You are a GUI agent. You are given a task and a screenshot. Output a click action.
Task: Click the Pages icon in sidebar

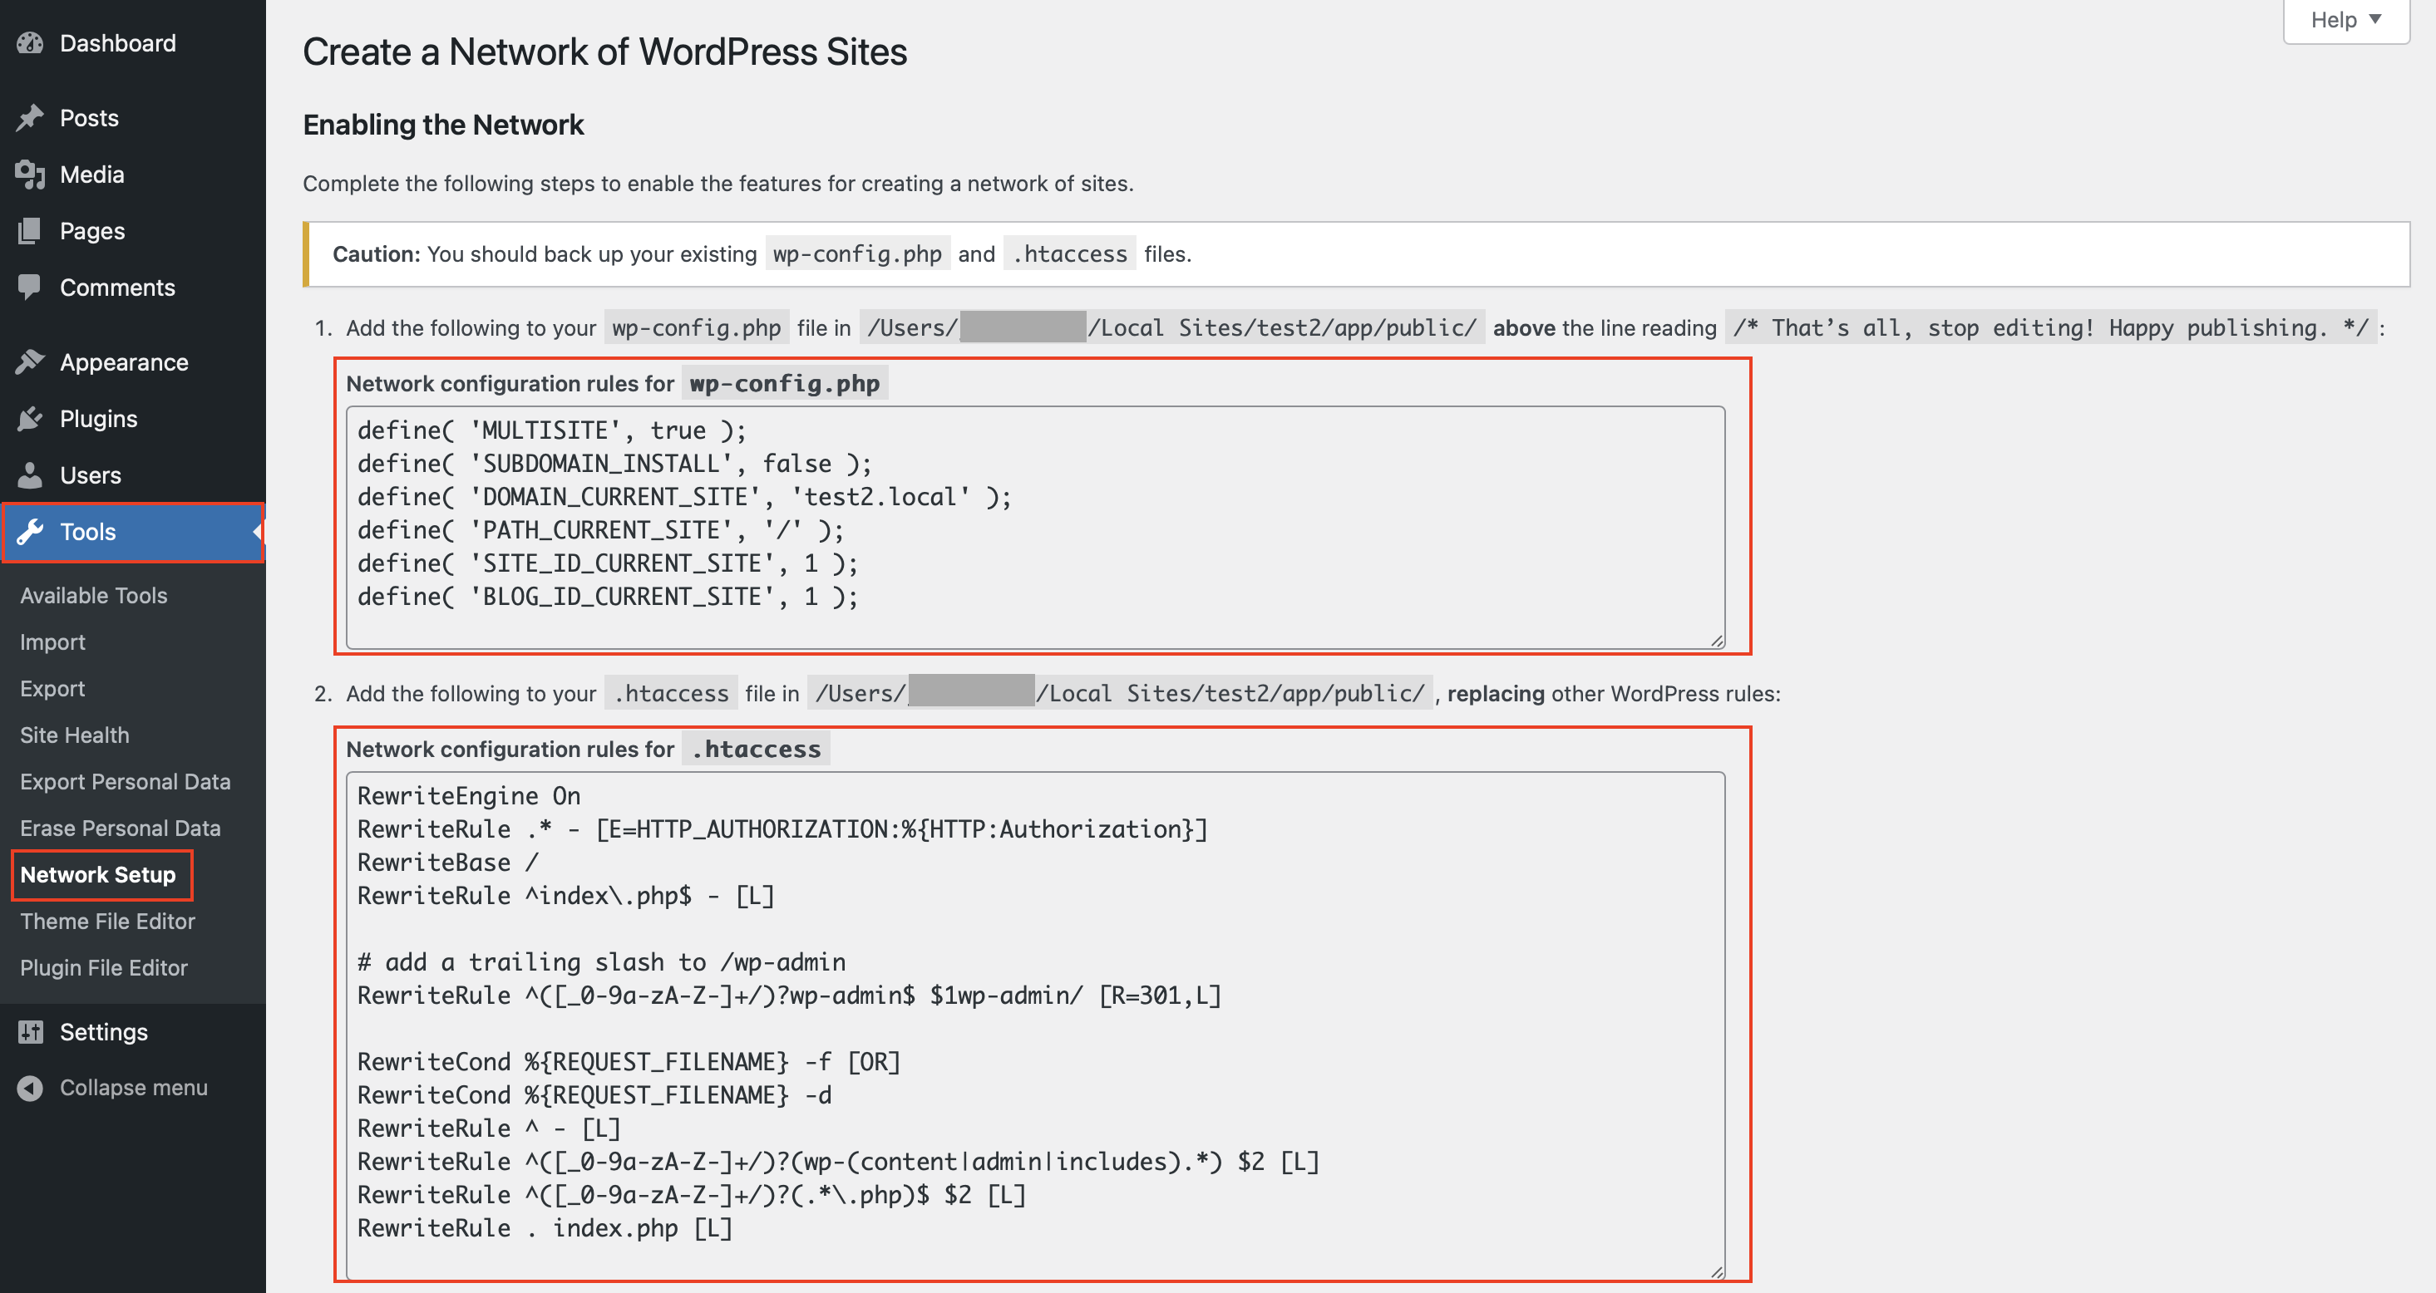tap(30, 231)
